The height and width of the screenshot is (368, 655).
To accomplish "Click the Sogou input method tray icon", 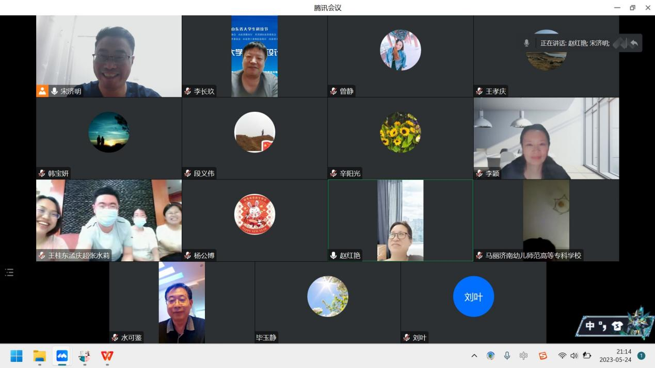I will [542, 356].
